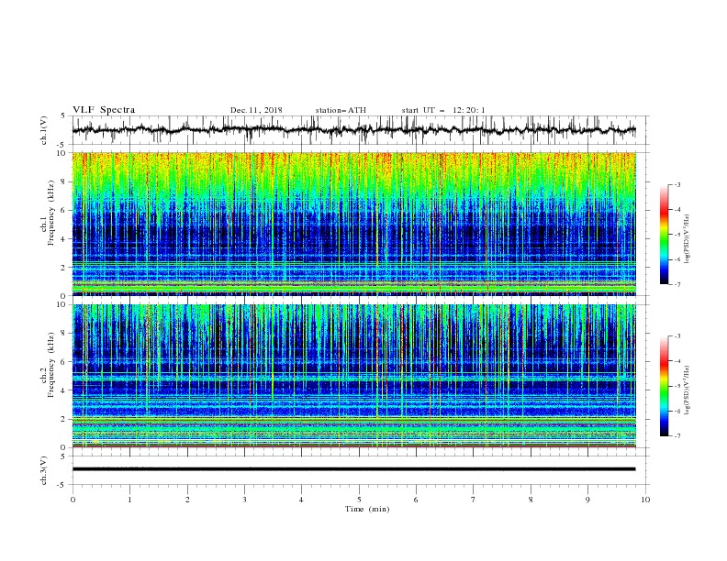Click time axis tick label "2"
This screenshot has width=727, height=561.
coord(187,500)
